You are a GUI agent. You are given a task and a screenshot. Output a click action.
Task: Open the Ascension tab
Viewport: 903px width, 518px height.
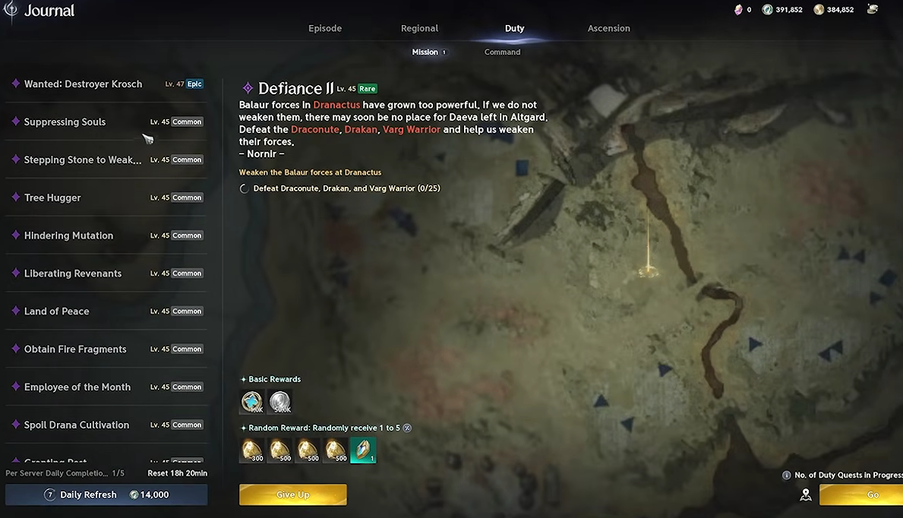pos(609,28)
